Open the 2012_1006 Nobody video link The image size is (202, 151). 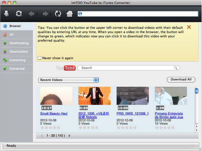[x=94, y=115]
